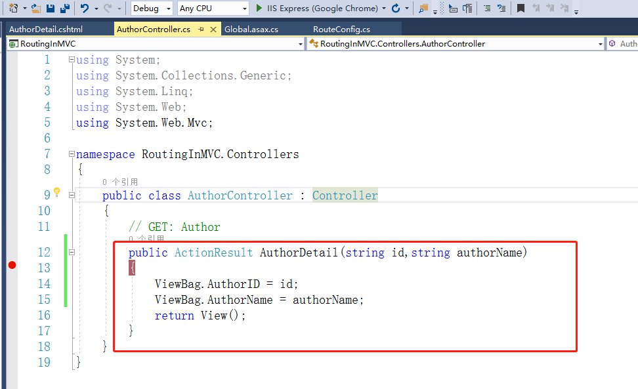Image resolution: width=638 pixels, height=389 pixels.
Task: Click the Display Object Member List icon
Action: pos(453,8)
